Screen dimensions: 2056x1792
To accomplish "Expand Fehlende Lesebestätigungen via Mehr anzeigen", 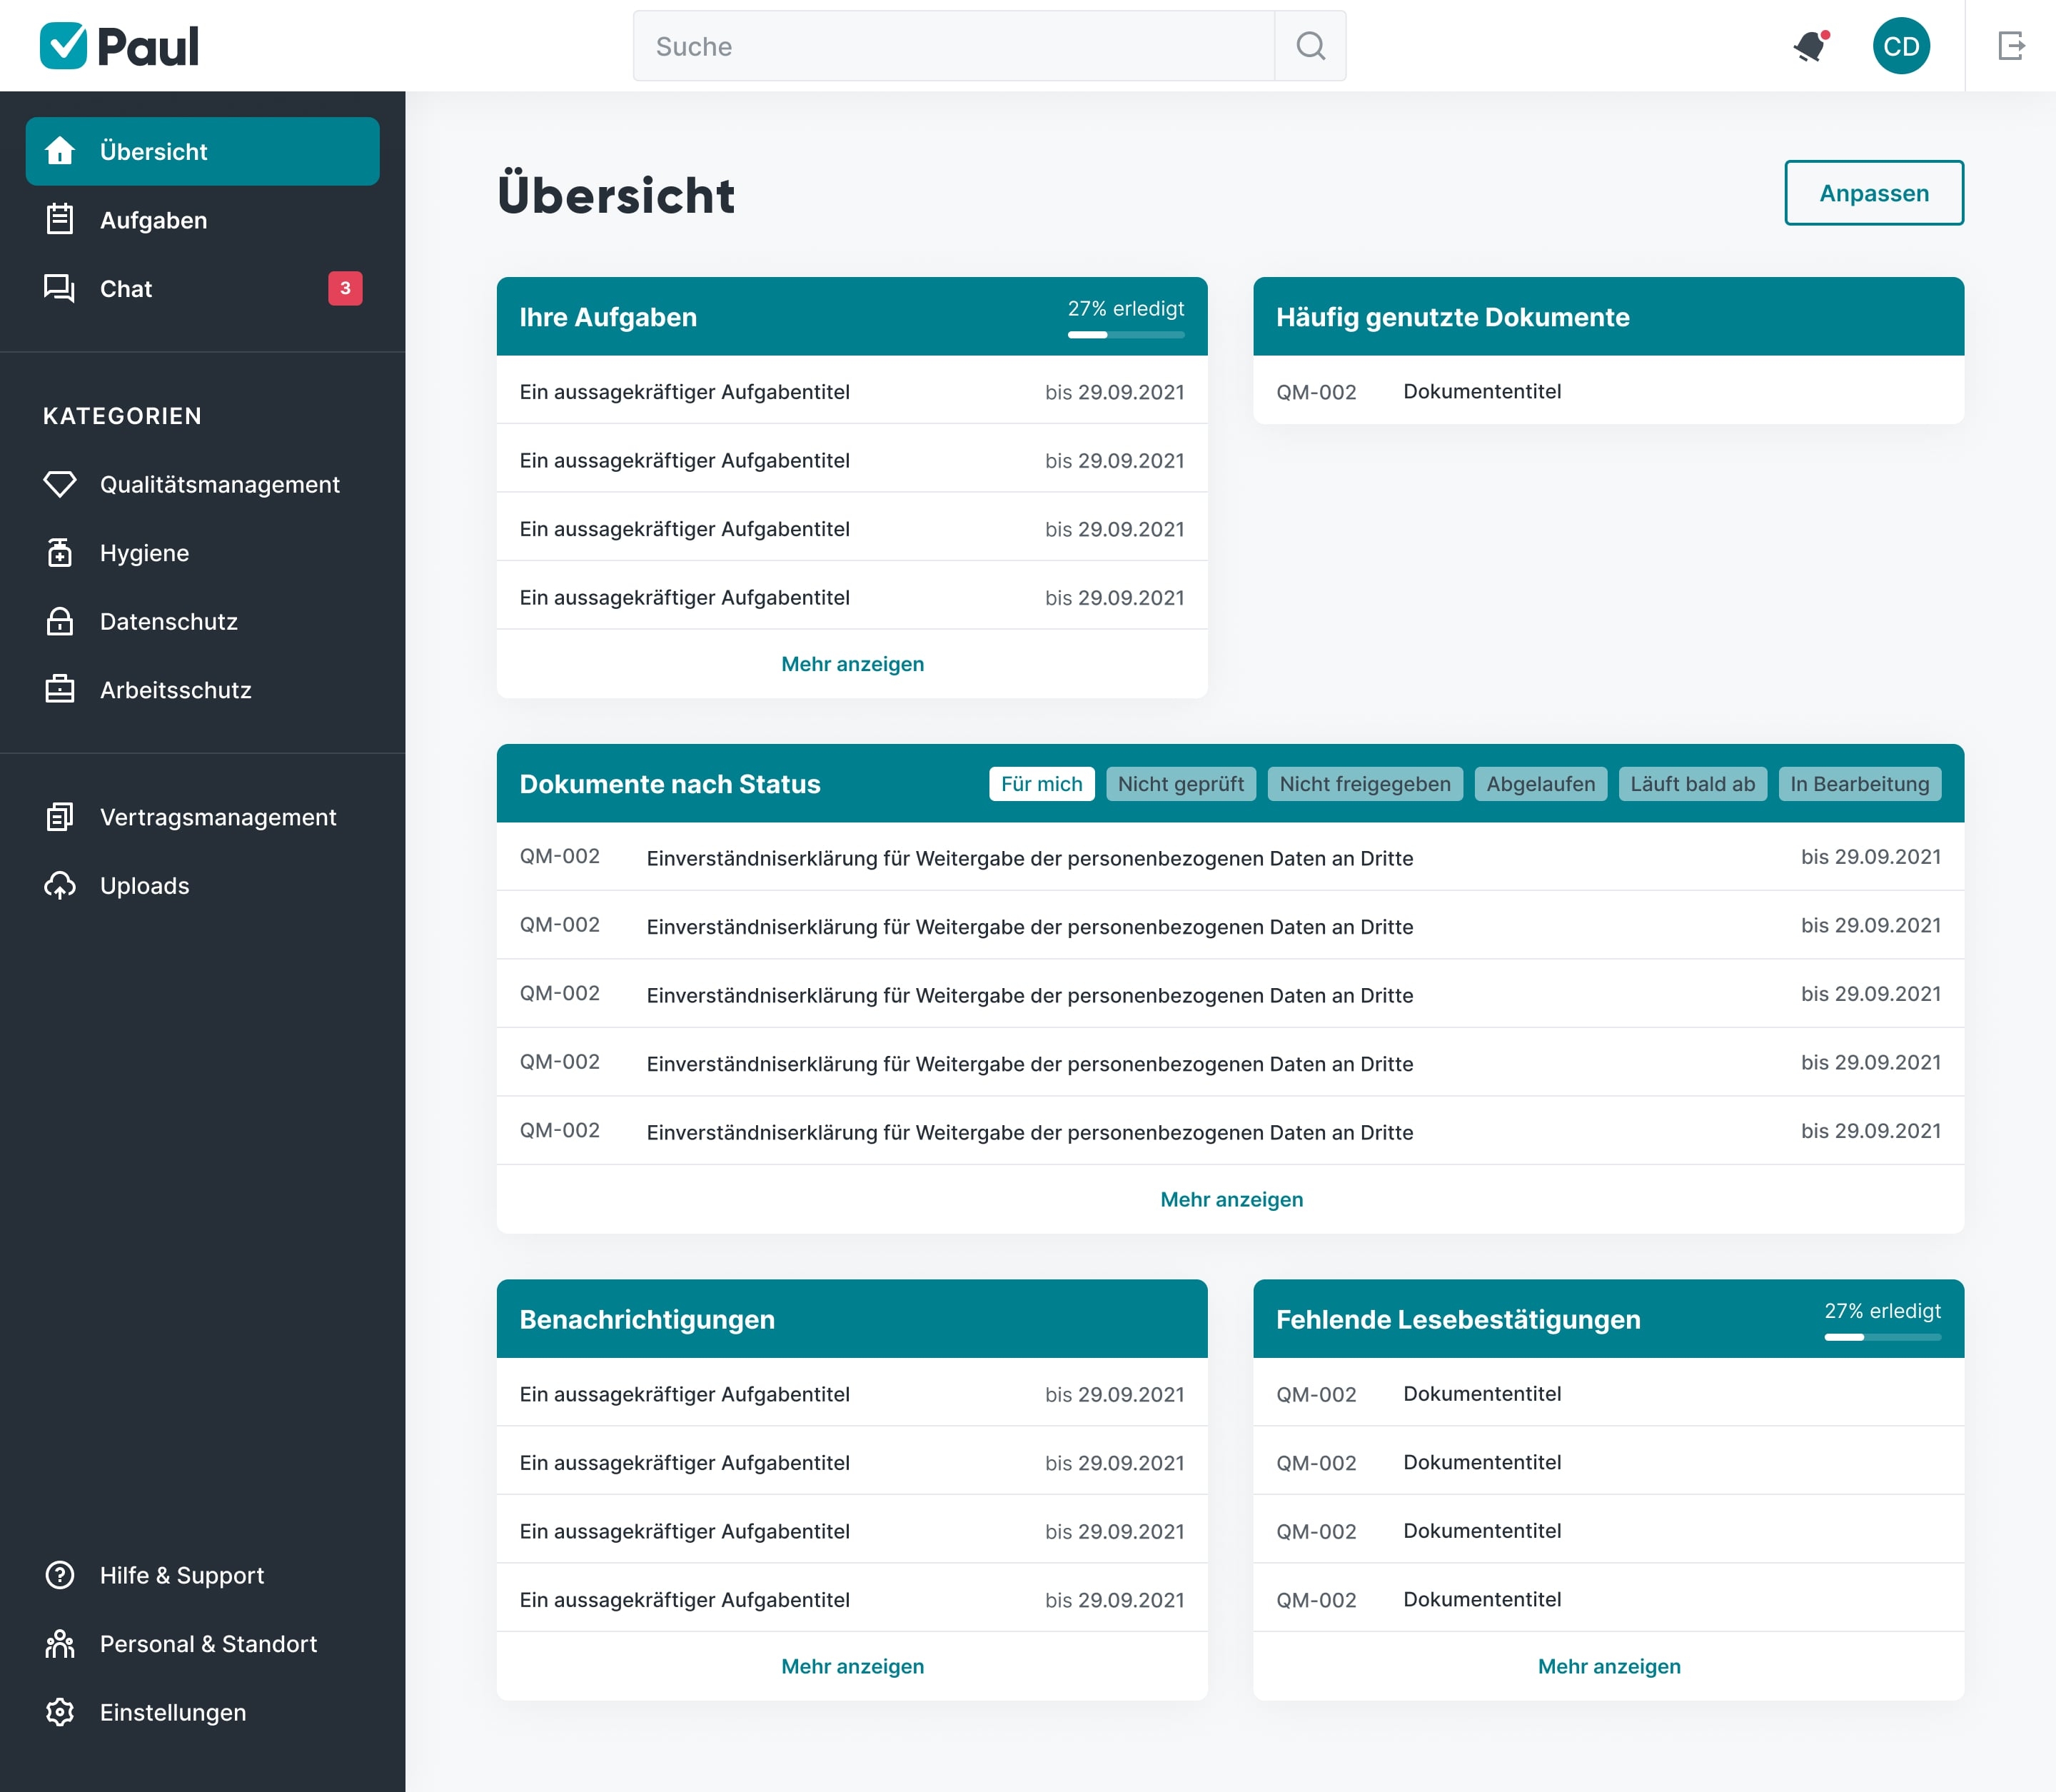I will tap(1608, 1666).
